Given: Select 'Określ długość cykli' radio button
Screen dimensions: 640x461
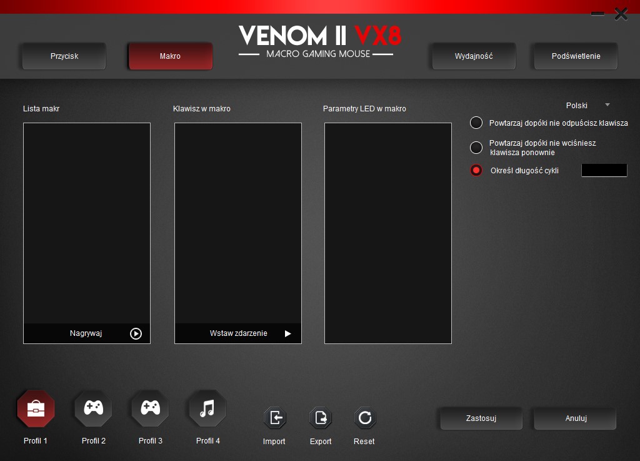Looking at the screenshot, I should click(476, 170).
